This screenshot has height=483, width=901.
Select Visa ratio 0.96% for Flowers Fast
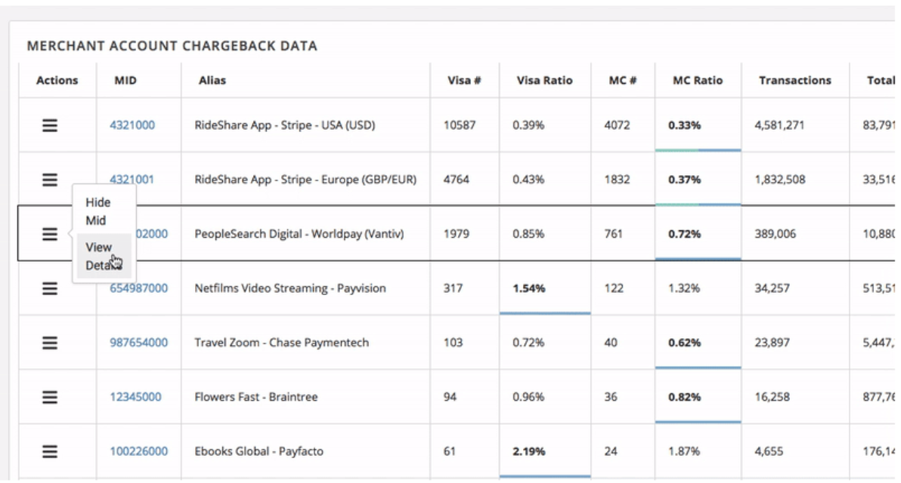tap(528, 397)
